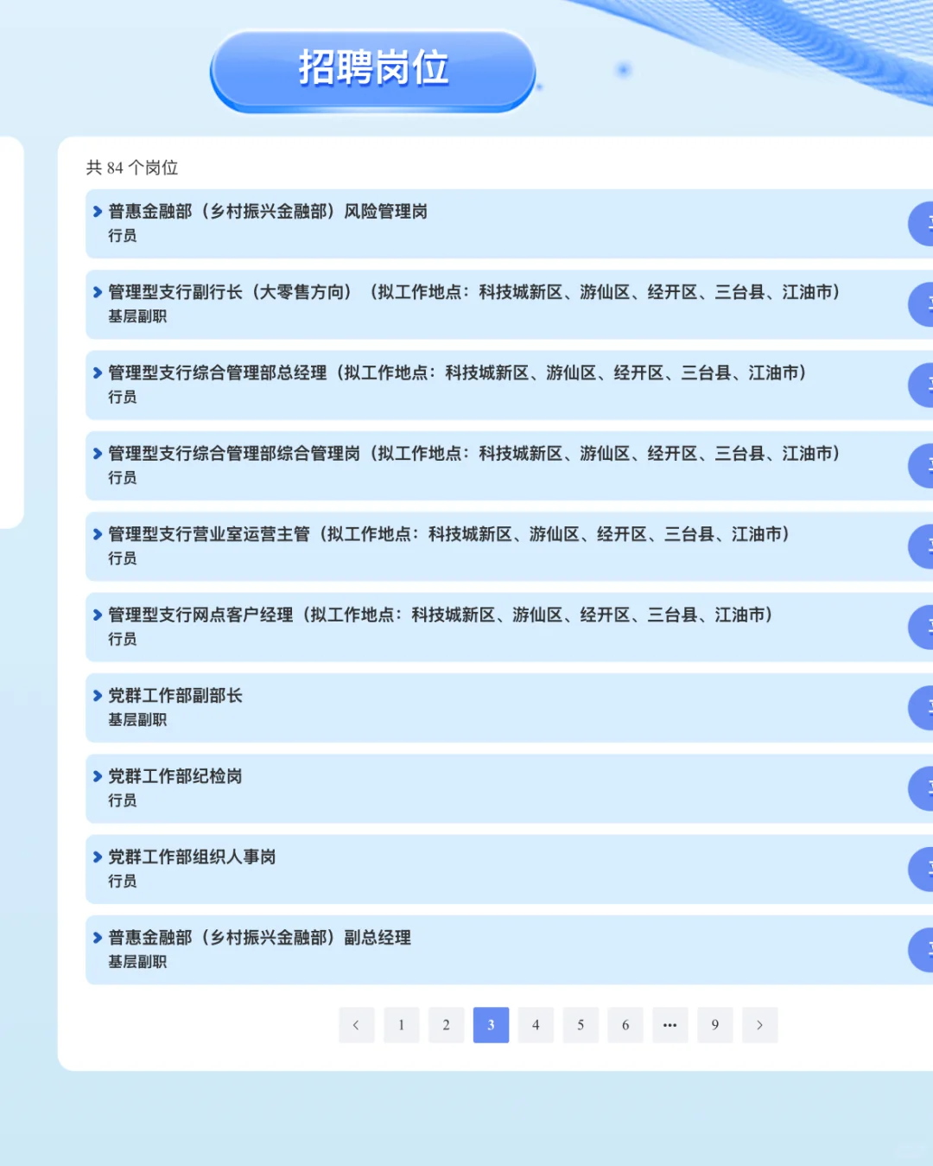Expand chevron for 党群工作部纪检岗
This screenshot has width=933, height=1166.
coord(98,776)
